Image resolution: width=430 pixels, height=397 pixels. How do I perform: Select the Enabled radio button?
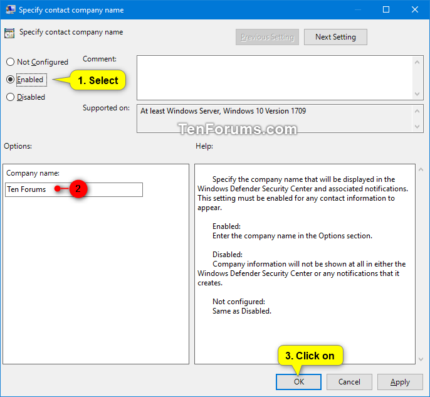click(x=11, y=80)
